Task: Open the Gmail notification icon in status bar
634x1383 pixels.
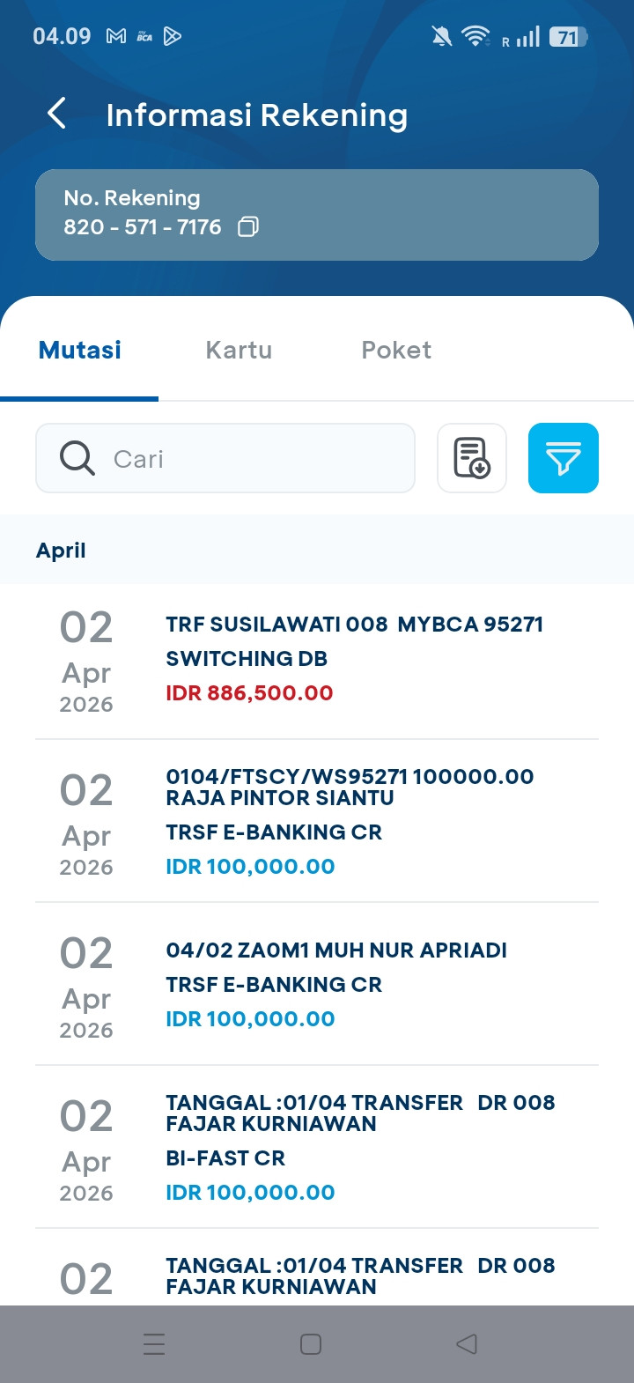Action: 115,36
